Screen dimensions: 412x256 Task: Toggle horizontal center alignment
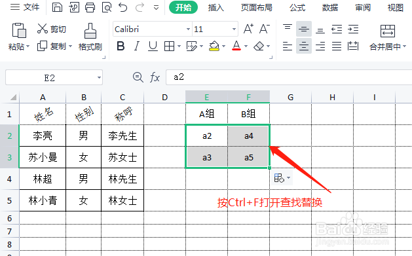click(304, 46)
